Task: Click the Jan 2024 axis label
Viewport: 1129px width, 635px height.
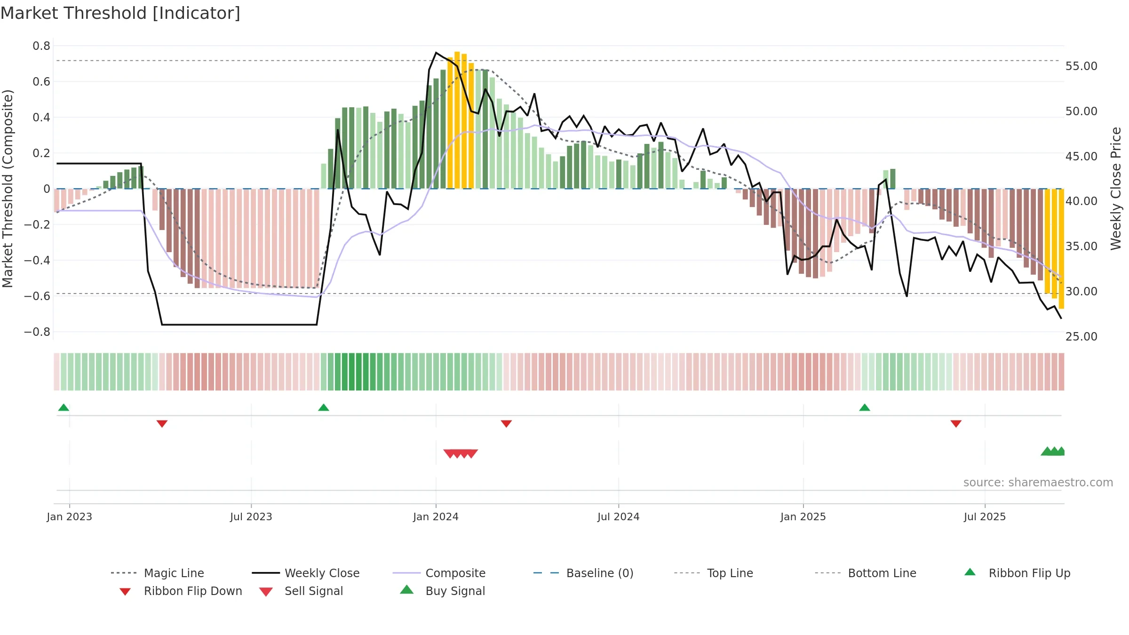Action: point(436,516)
